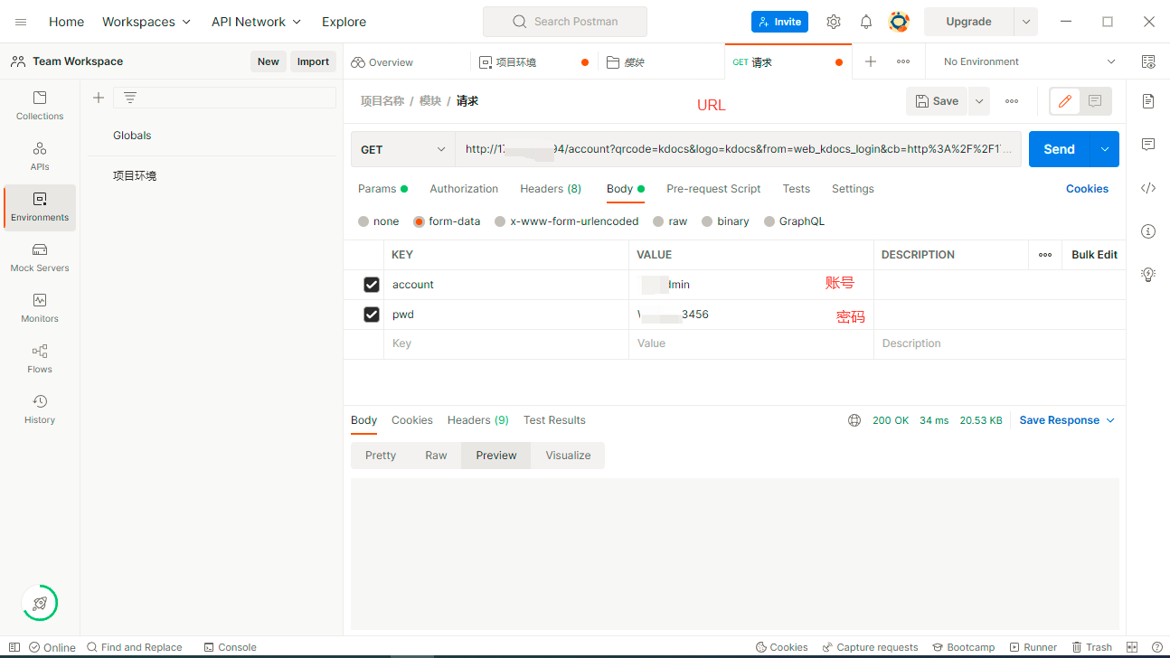Switch to edit mode pencil icon
This screenshot has width=1170, height=658.
click(x=1065, y=101)
